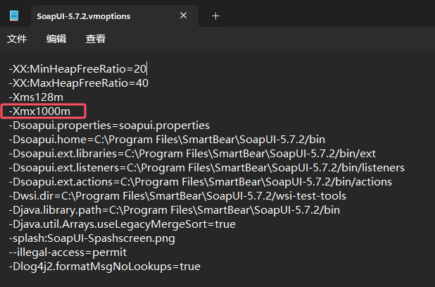
Task: Click the useLegacyMergeSort=true line
Action: [122, 224]
